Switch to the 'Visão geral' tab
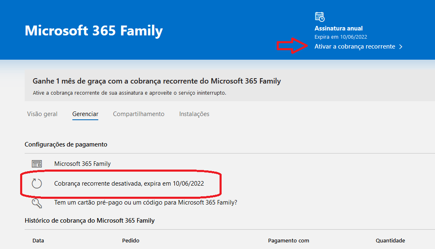 [42, 114]
